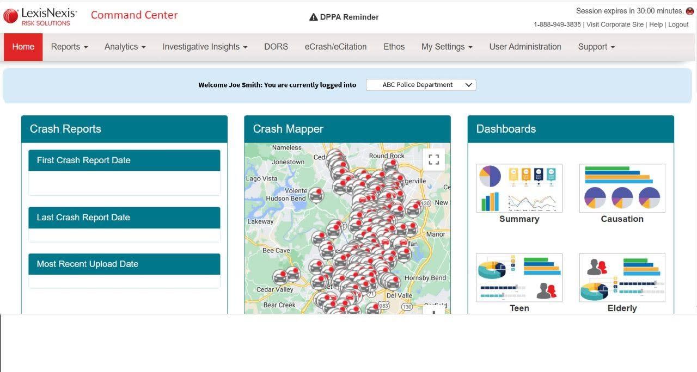The width and height of the screenshot is (697, 372).
Task: Click the session expiration icon at top right
Action: [x=689, y=11]
